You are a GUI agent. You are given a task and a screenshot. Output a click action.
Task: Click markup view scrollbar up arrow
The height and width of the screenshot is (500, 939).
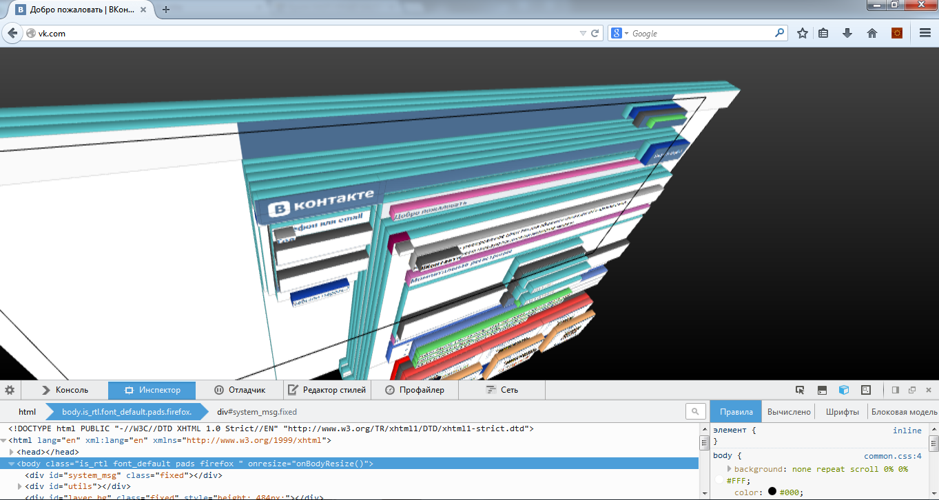[x=703, y=429]
